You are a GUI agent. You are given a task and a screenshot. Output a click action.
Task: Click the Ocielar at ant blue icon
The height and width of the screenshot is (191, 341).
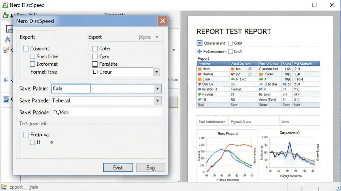(x=199, y=43)
